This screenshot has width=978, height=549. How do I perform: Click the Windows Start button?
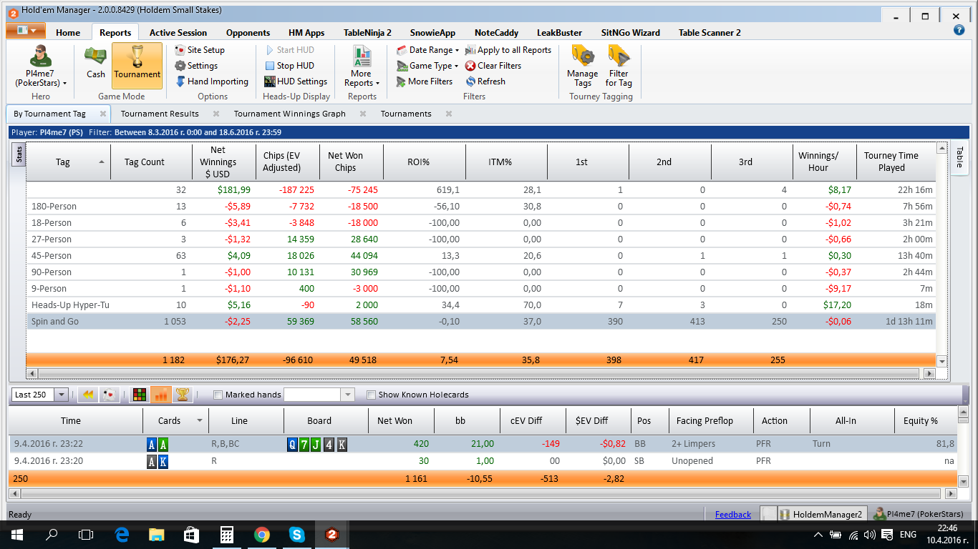pyautogui.click(x=16, y=534)
